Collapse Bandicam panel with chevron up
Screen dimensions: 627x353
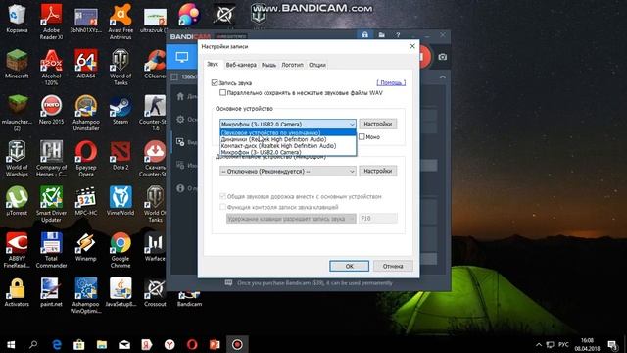coord(443,76)
